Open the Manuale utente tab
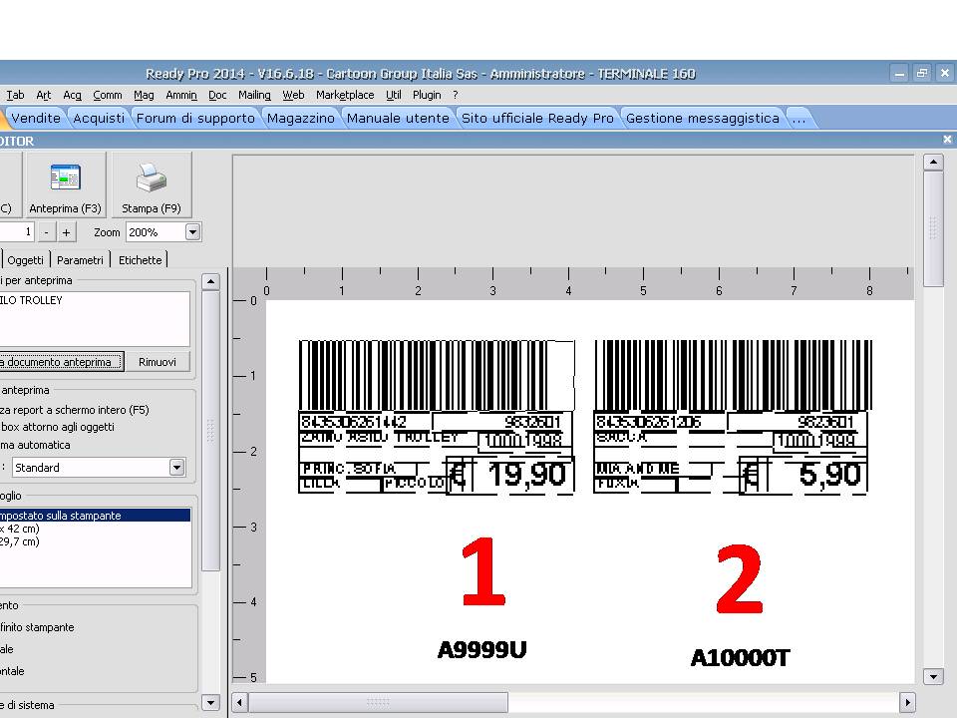This screenshot has width=957, height=718. (x=398, y=119)
